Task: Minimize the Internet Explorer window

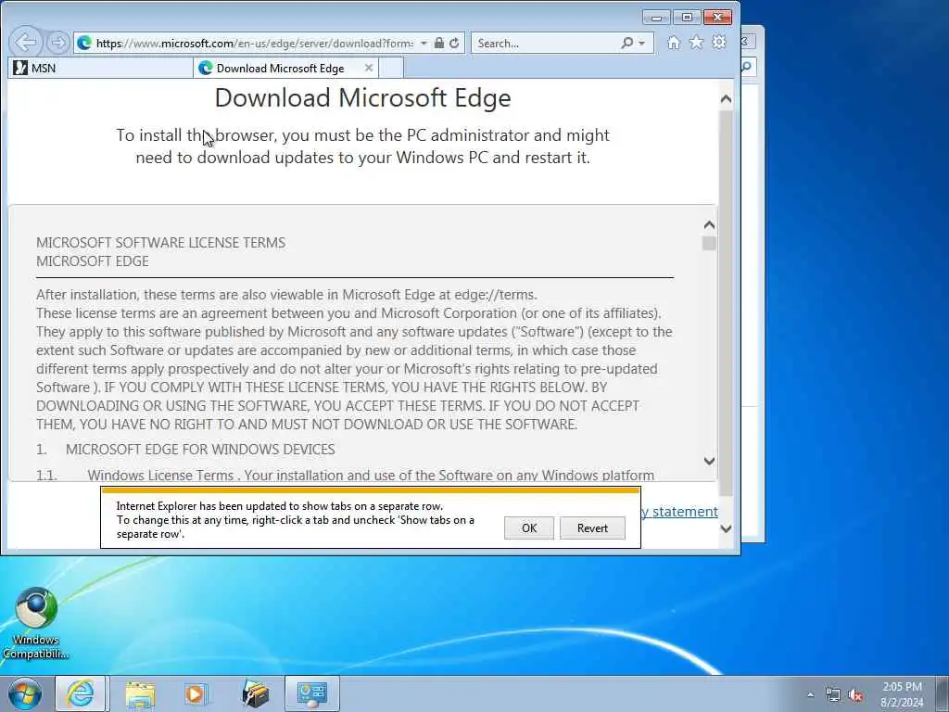Action: coord(656,18)
